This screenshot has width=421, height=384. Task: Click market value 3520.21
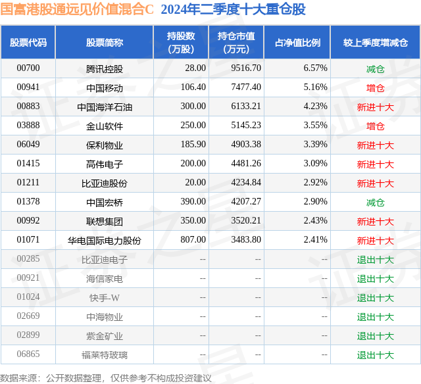[246, 220]
